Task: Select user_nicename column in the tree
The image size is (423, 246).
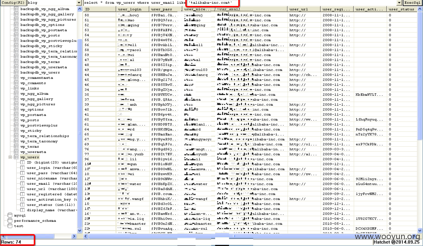Action: click(x=52, y=178)
